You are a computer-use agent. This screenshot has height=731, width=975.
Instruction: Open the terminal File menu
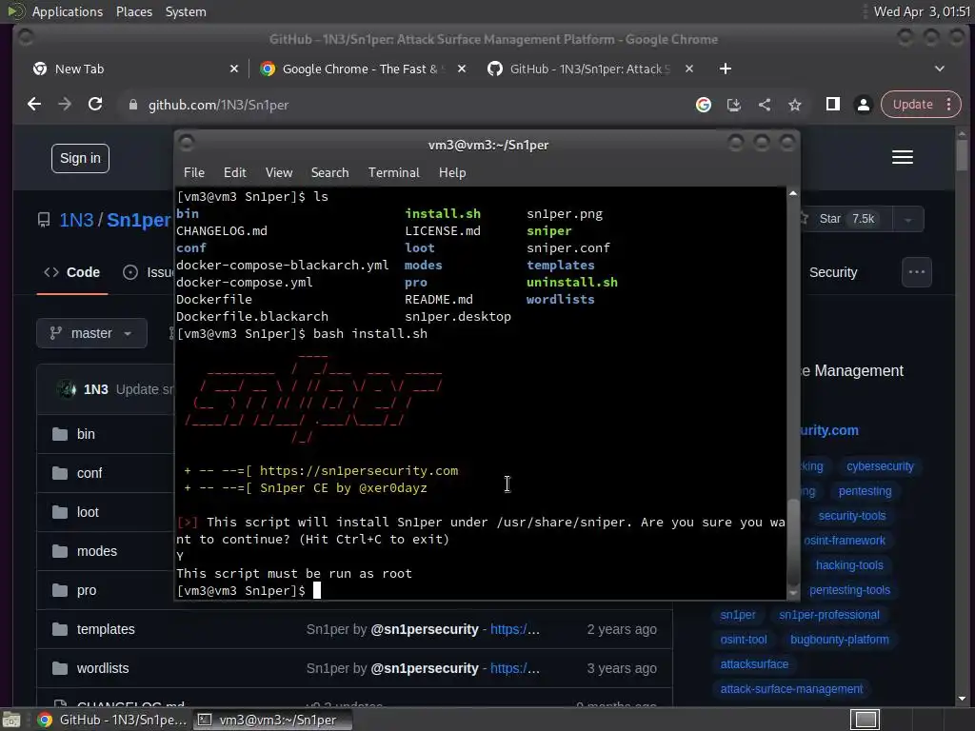194,173
